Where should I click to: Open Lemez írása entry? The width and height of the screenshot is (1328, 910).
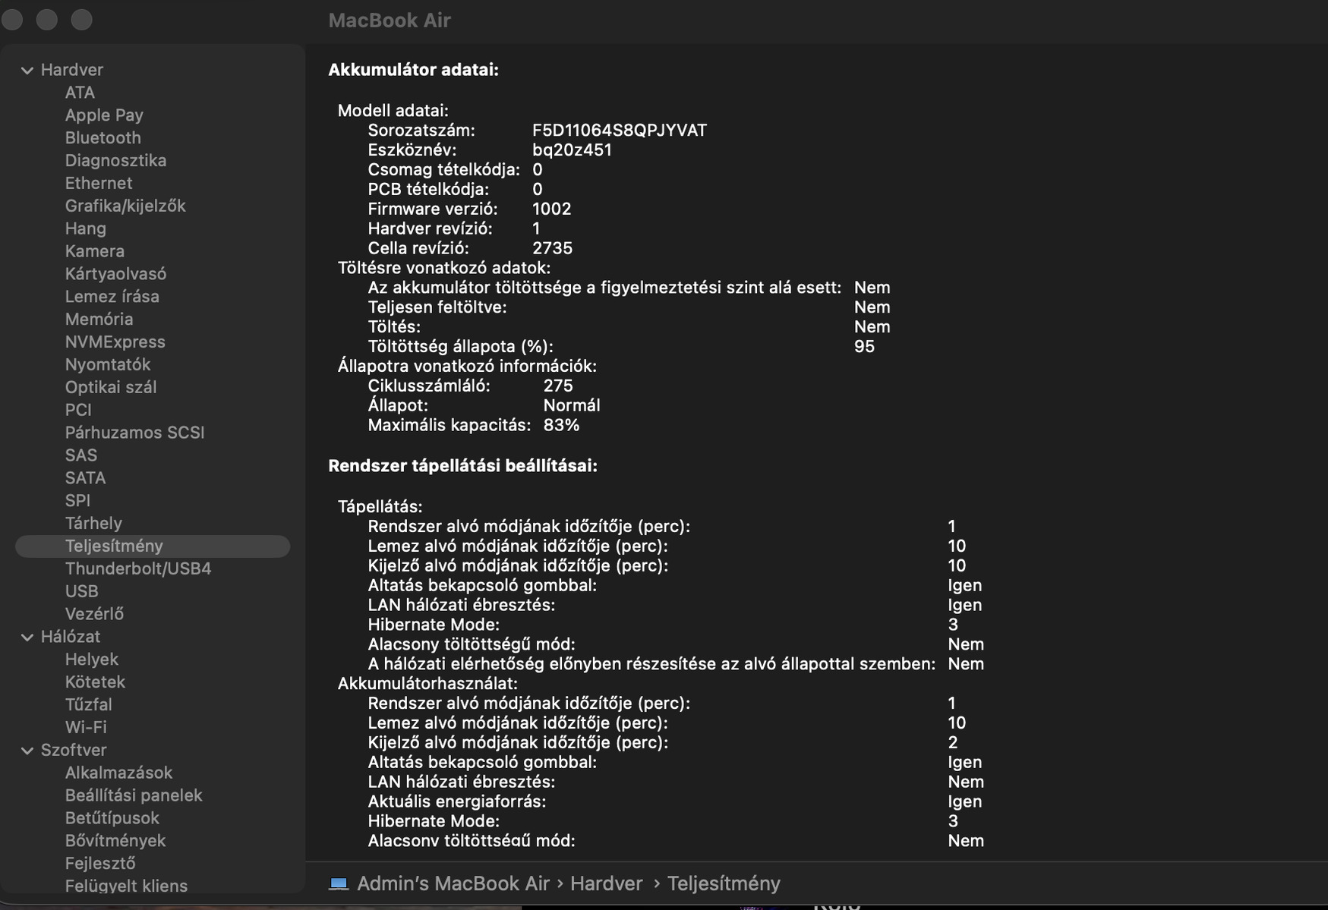112,297
